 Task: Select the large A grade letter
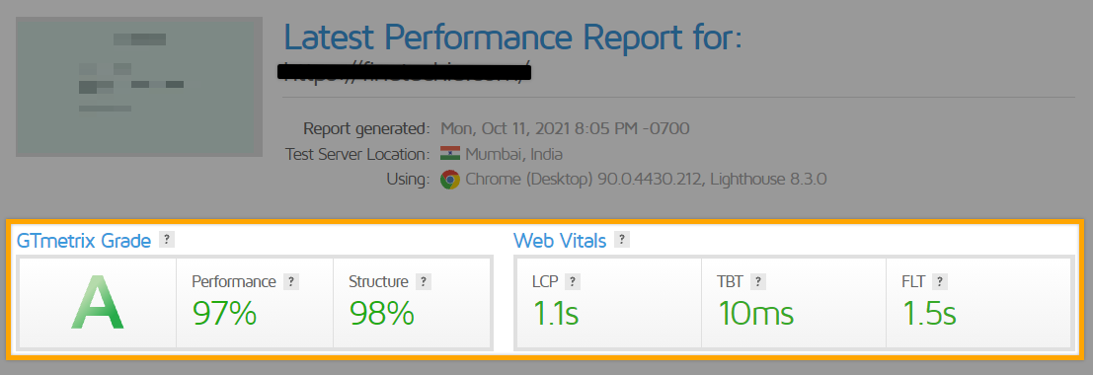(97, 302)
